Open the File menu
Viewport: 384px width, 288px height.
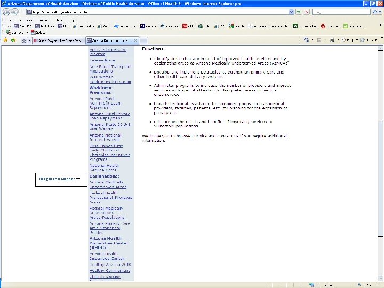point(9,20)
